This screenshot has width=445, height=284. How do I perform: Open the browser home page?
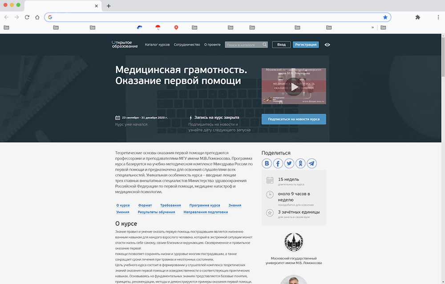click(x=37, y=17)
